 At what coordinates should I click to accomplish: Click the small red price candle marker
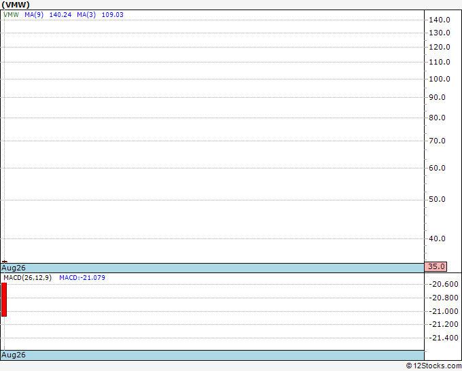point(5,262)
